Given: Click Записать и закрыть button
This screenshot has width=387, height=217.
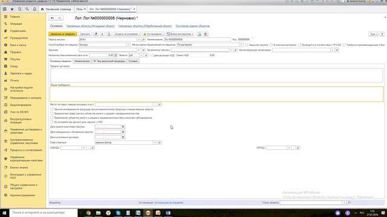Looking at the screenshot, I should tap(63, 34).
